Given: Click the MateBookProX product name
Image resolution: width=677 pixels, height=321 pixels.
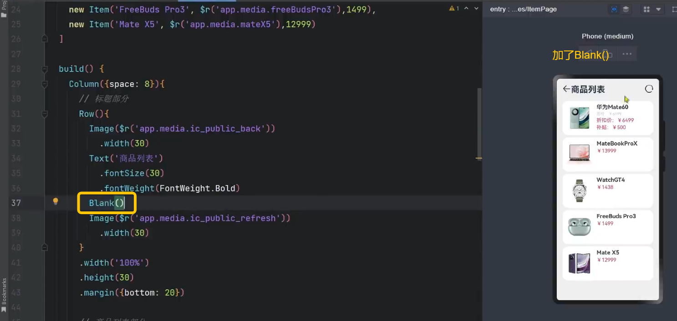Looking at the screenshot, I should [617, 143].
